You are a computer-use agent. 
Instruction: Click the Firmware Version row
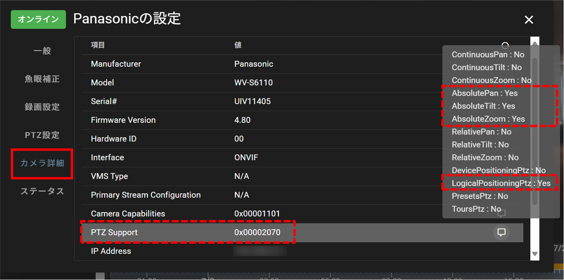tap(302, 120)
